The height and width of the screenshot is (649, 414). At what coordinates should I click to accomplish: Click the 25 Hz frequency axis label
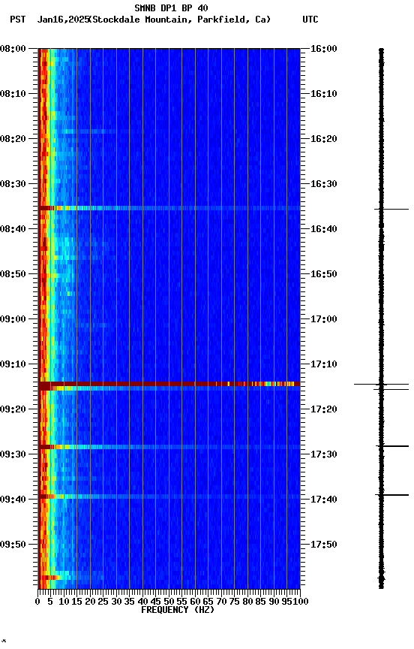(103, 602)
